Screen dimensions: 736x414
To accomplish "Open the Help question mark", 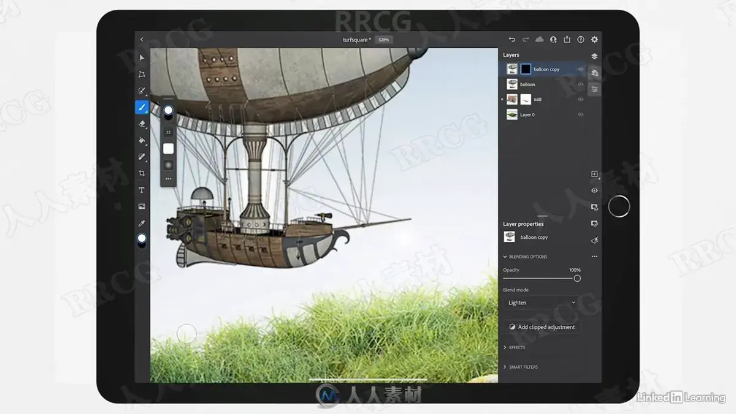I will [580, 39].
